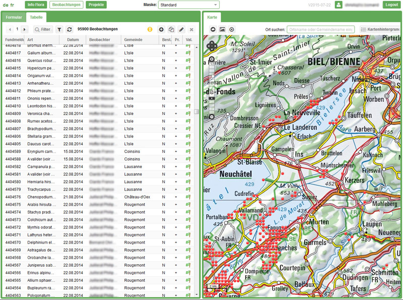Click the map image export icon
This screenshot has width=403, height=300.
tap(222, 30)
